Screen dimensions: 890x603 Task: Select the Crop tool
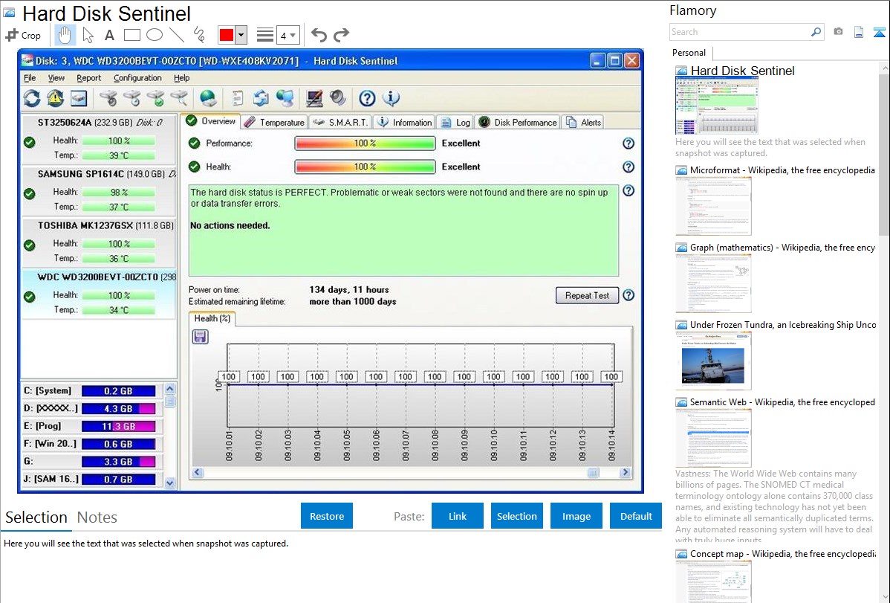(23, 35)
